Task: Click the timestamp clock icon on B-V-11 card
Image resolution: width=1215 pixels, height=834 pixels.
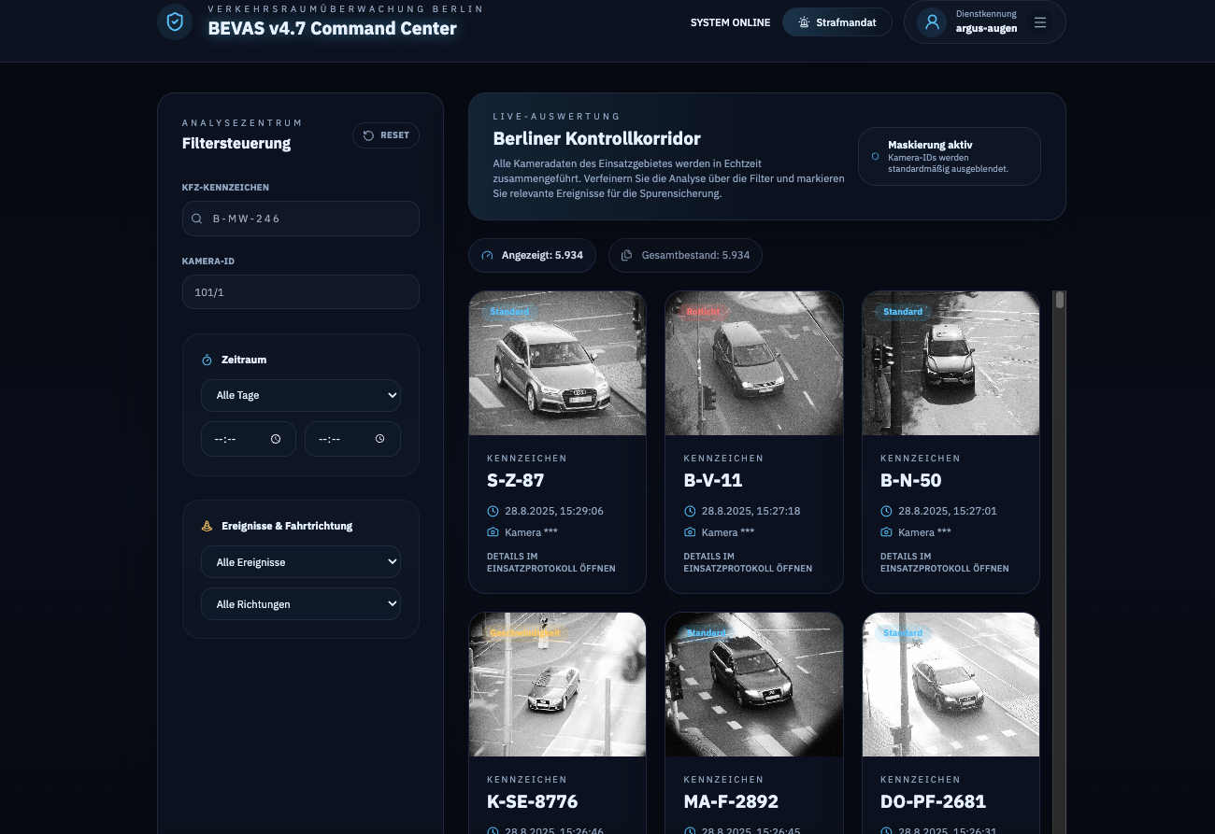Action: click(x=690, y=511)
